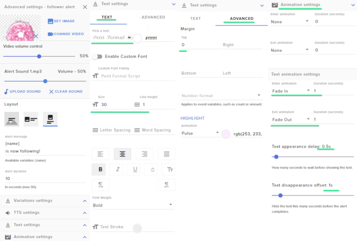
Task: Apply justify text alignment
Action: tap(166, 154)
